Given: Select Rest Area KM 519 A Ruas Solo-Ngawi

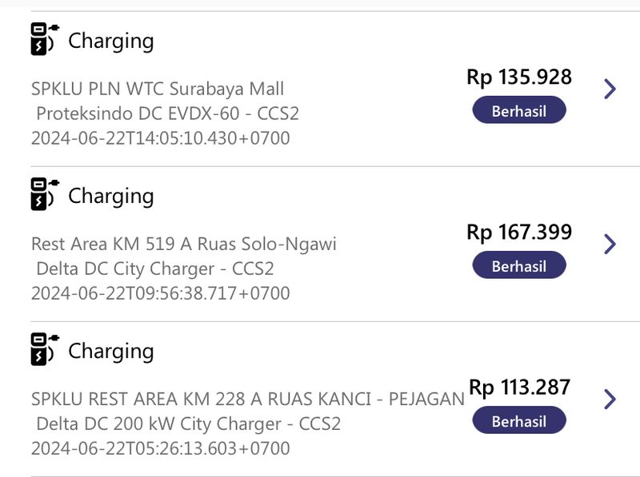Looking at the screenshot, I should 184,244.
